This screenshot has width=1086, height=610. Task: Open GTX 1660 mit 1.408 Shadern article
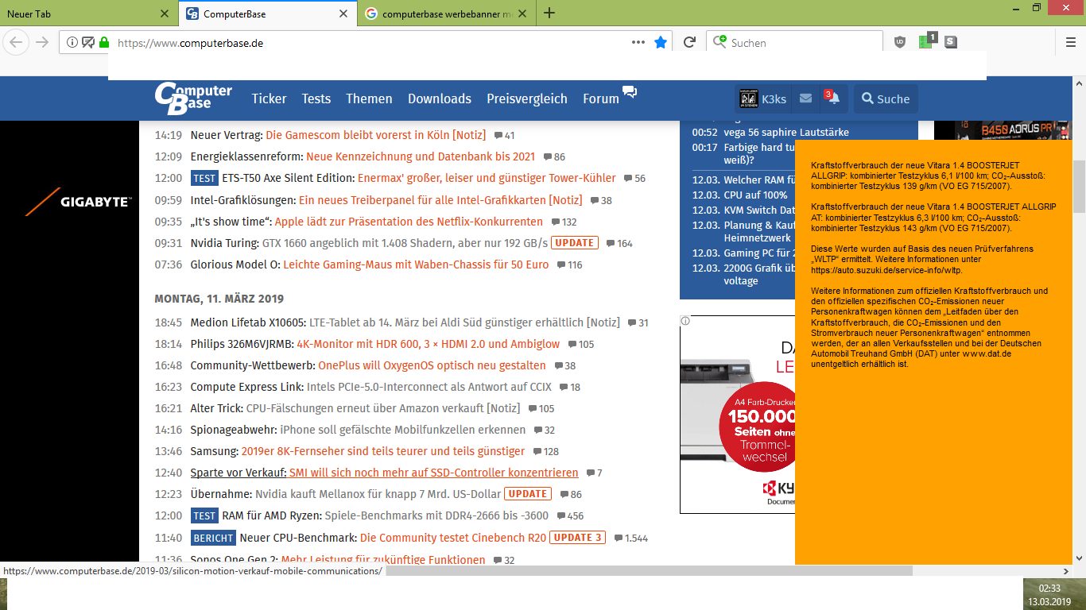tap(405, 243)
